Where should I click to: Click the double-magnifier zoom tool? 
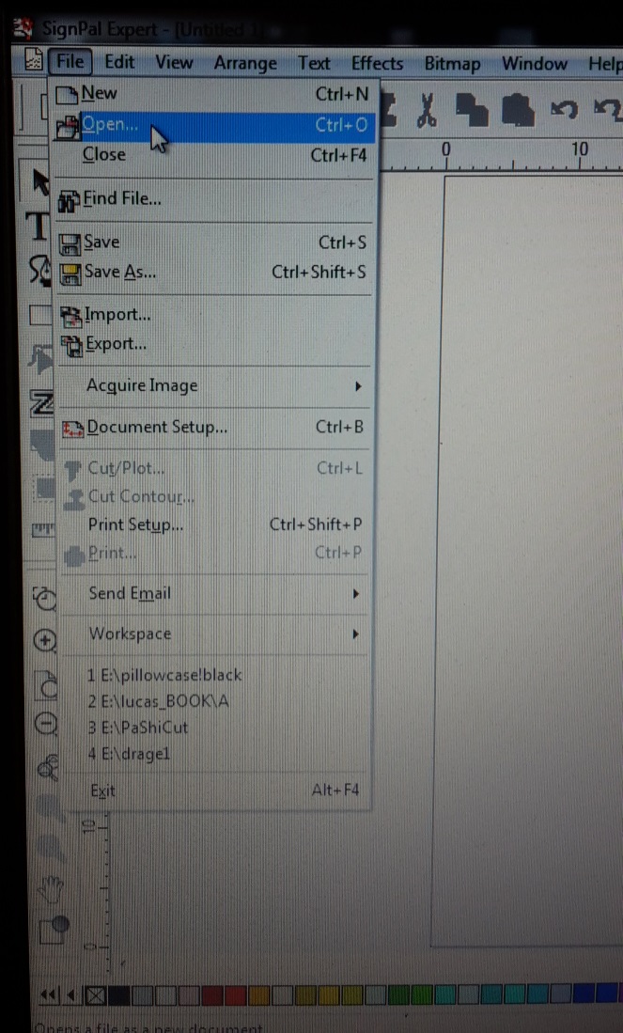[x=48, y=767]
